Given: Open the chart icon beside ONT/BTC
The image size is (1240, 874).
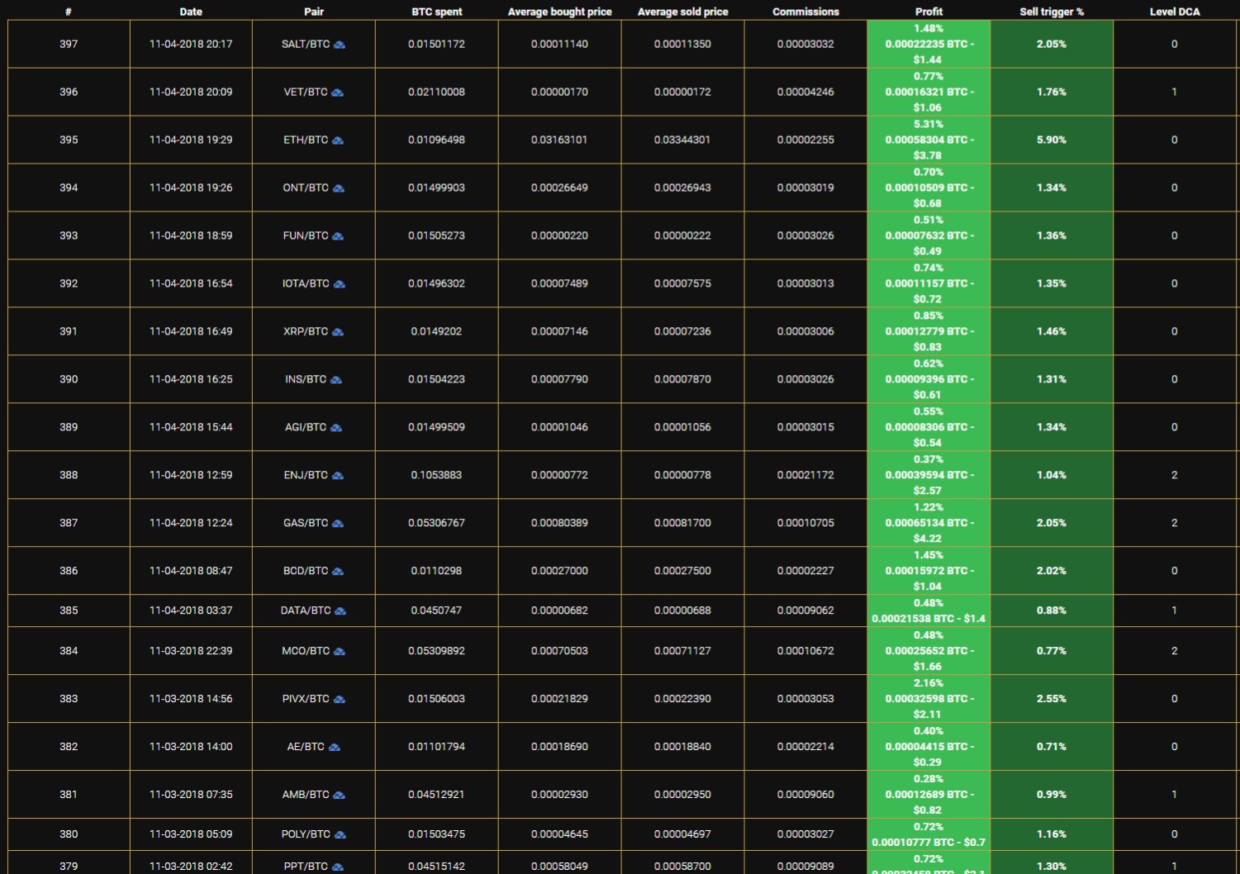Looking at the screenshot, I should (x=339, y=188).
